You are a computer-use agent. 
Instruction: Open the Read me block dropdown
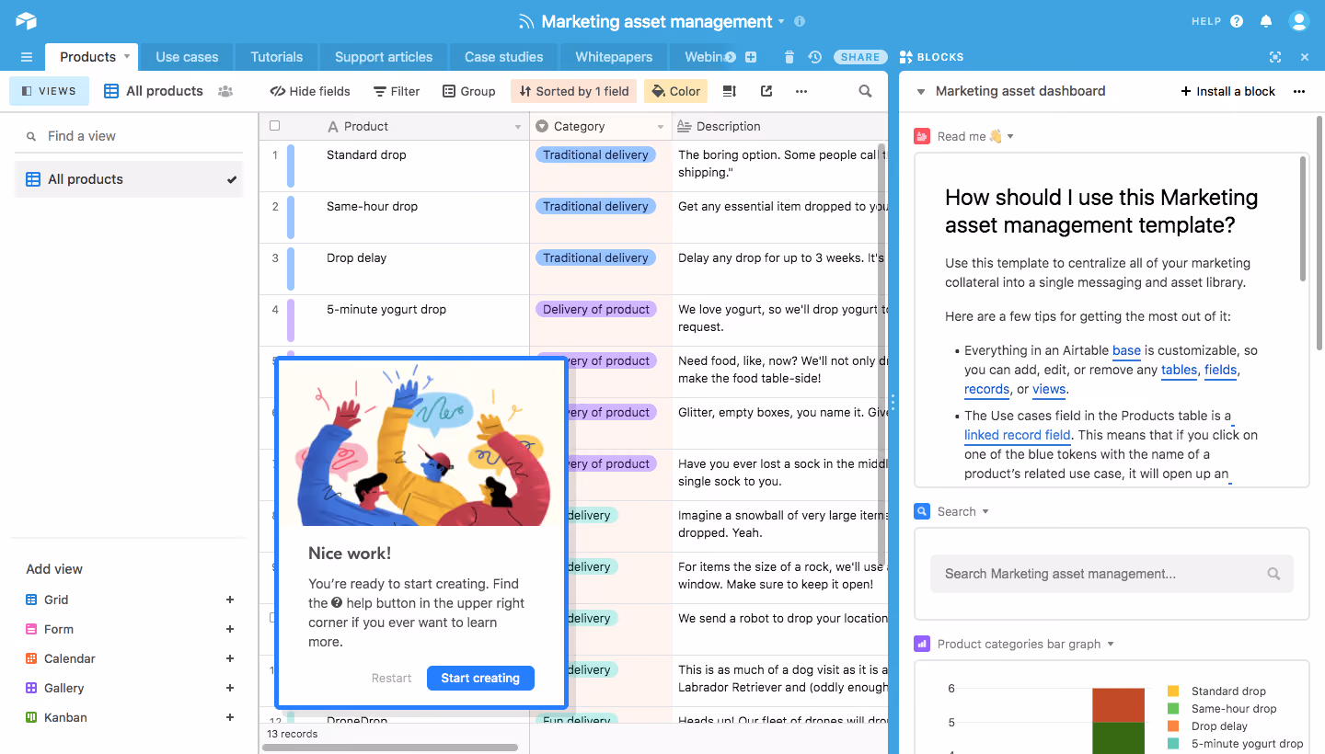pos(1010,136)
